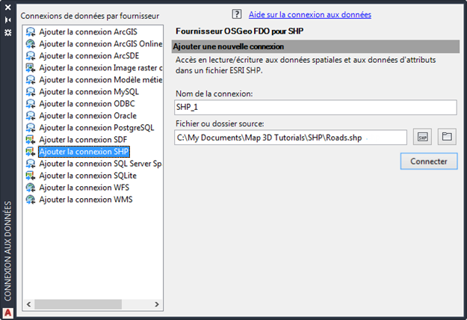Image resolution: width=467 pixels, height=320 pixels.
Task: Click the Image raster connection icon
Action: point(31,67)
